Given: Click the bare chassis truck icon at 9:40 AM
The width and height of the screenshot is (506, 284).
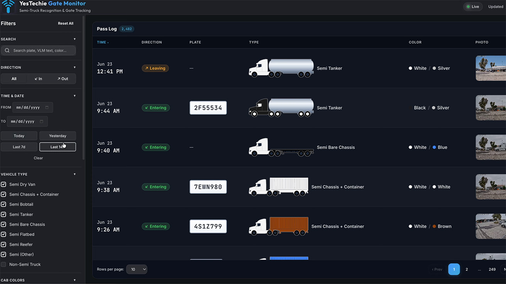Looking at the screenshot, I should [x=281, y=147].
